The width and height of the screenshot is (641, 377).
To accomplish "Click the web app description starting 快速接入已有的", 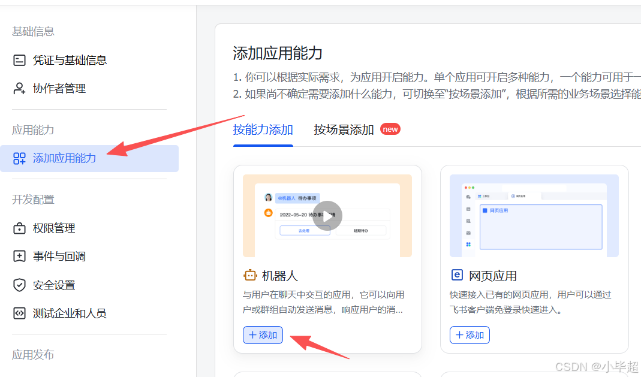I will click(531, 302).
